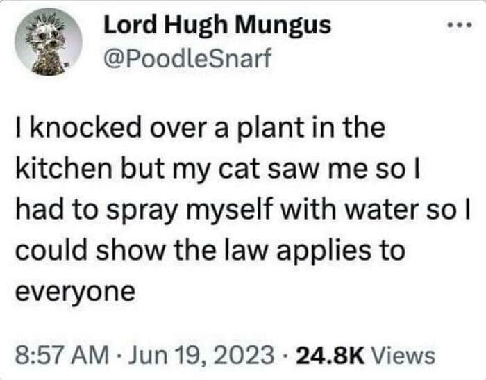This screenshot has height=380, width=486.
Task: Select the line 'had to spray myself'
Action: [243, 210]
